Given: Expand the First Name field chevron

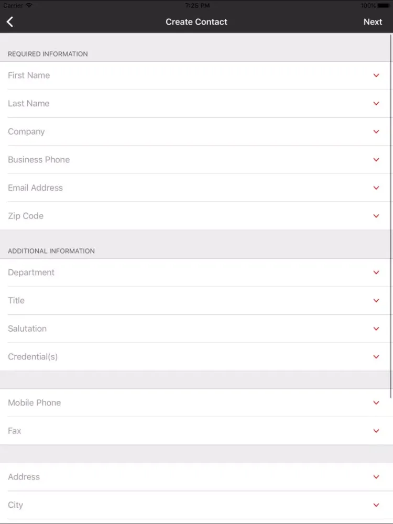Looking at the screenshot, I should tap(376, 75).
